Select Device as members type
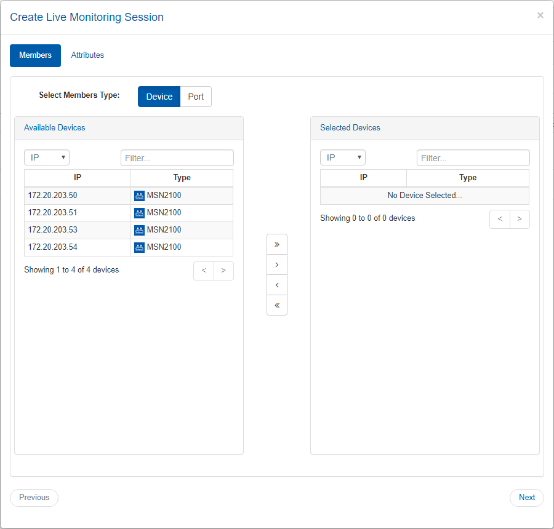The height and width of the screenshot is (529, 554). click(159, 97)
